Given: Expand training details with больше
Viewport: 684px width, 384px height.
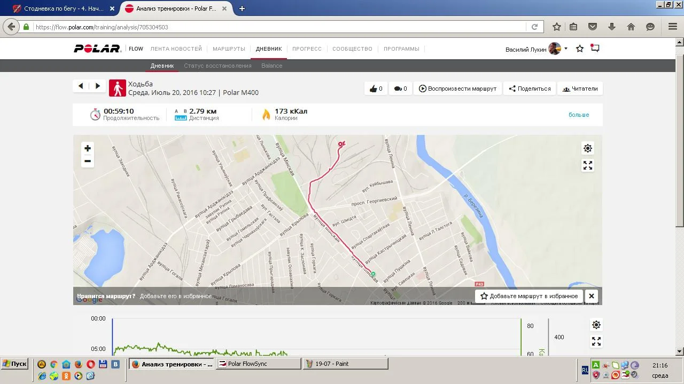Looking at the screenshot, I should [x=579, y=115].
